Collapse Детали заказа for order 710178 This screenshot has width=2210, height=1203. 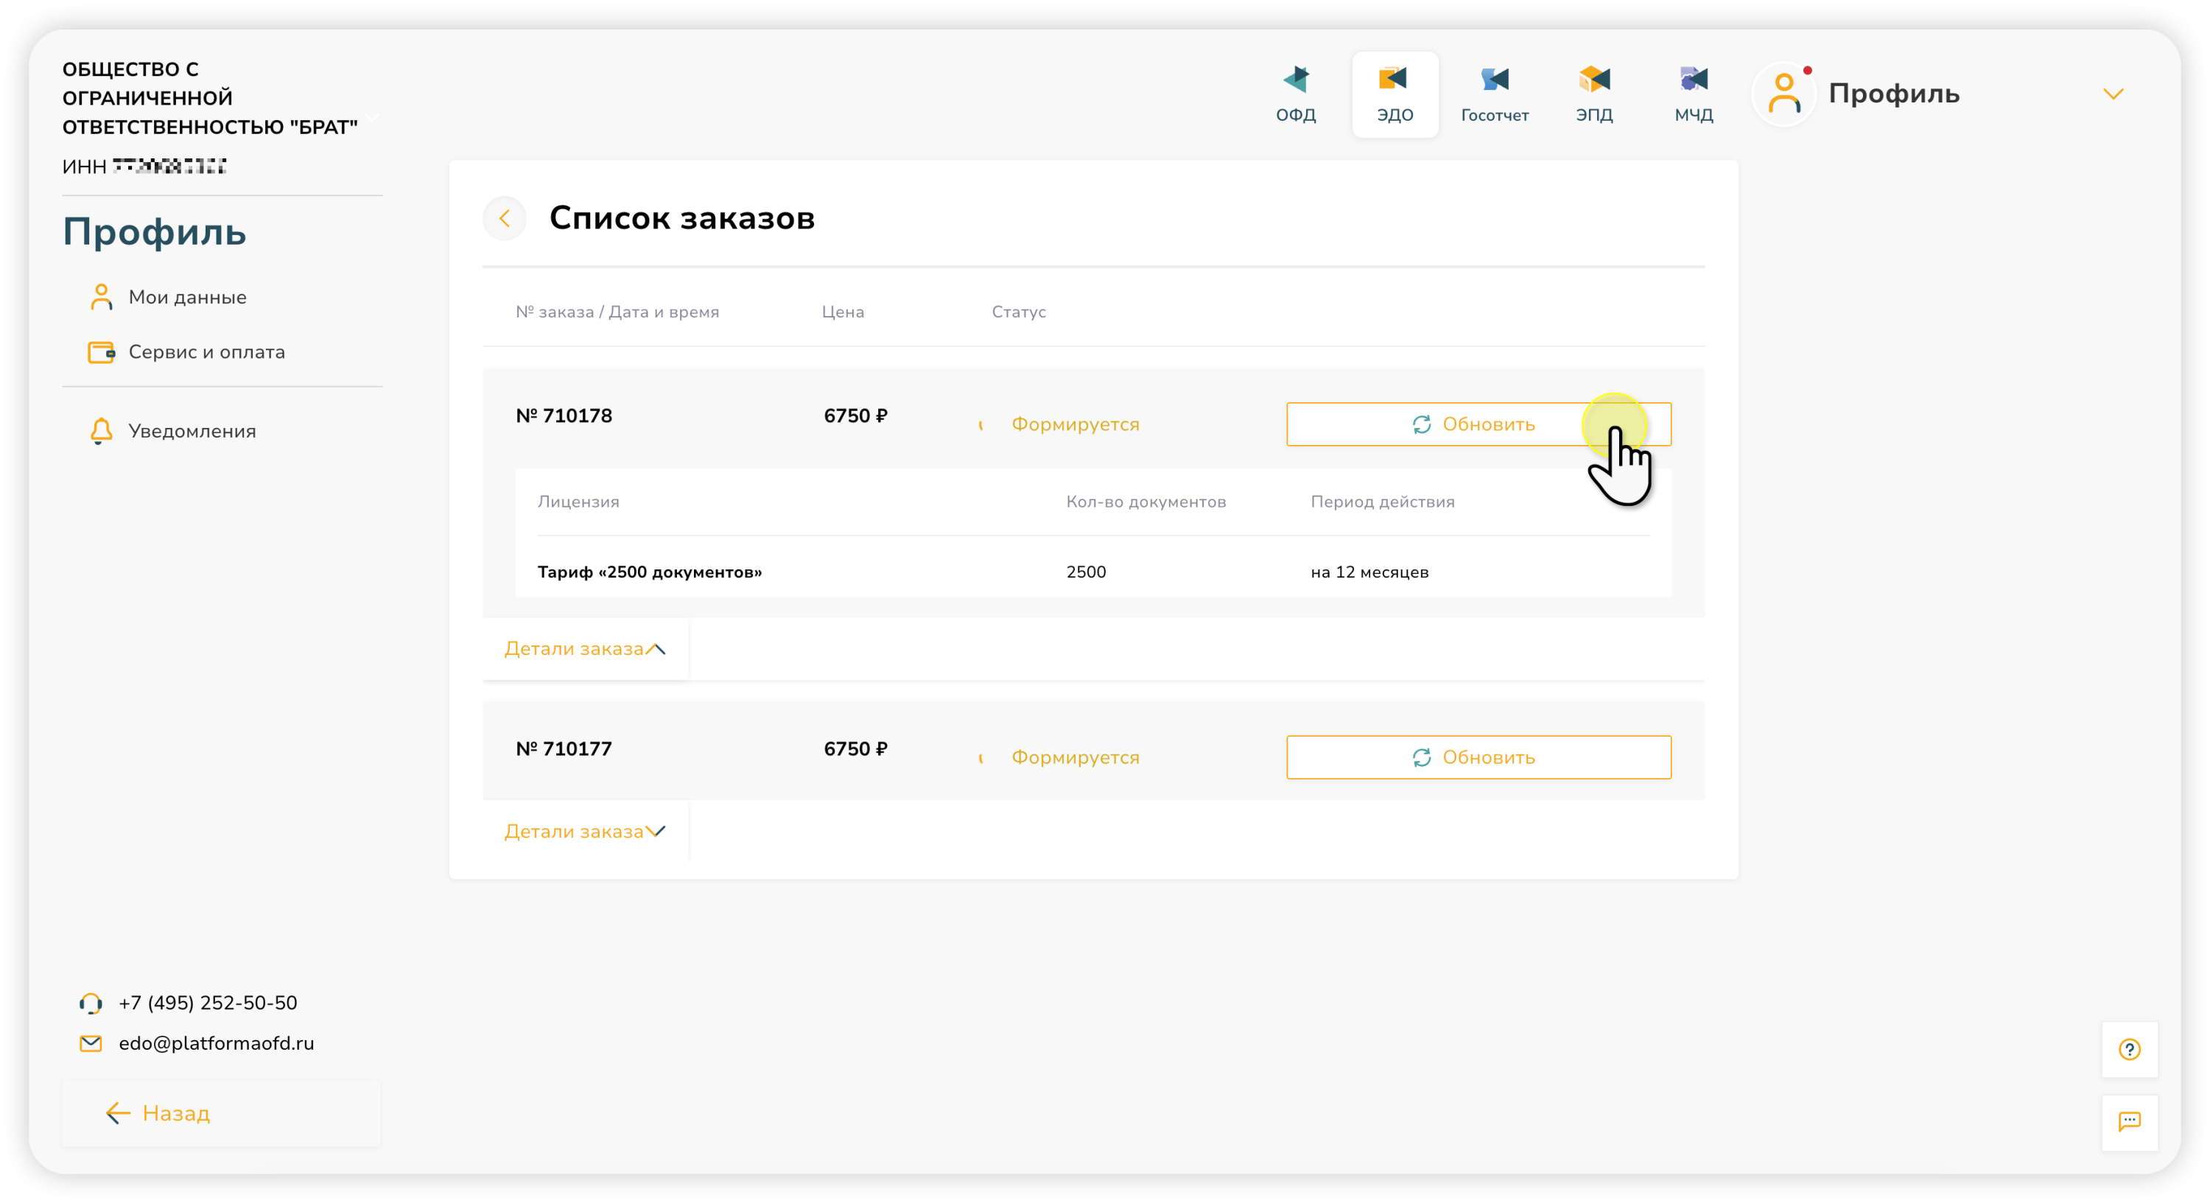click(584, 649)
